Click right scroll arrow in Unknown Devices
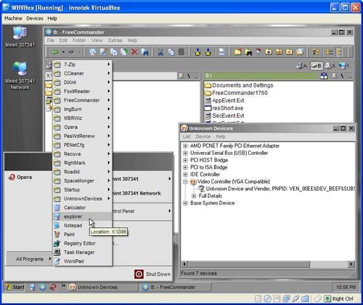This screenshot has height=305, width=363. [x=351, y=264]
